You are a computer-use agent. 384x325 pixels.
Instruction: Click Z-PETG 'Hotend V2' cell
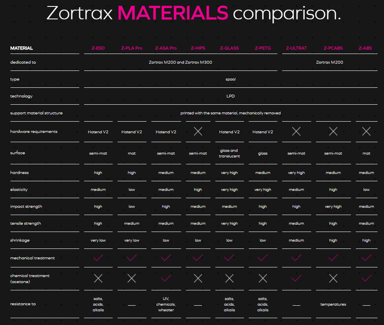[263, 132]
